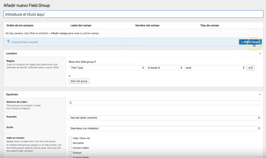Click the 'Añadir nuevo Field Group' heading
Screen dimensions: 266x158
pyautogui.click(x=27, y=5)
